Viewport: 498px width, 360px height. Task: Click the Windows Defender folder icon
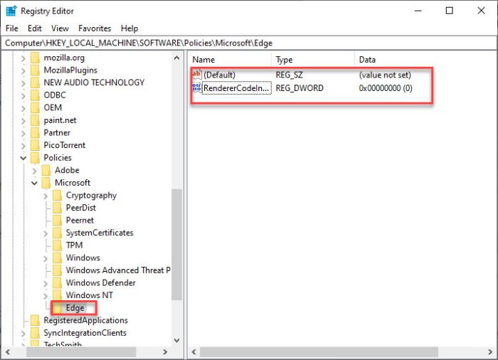click(x=58, y=282)
